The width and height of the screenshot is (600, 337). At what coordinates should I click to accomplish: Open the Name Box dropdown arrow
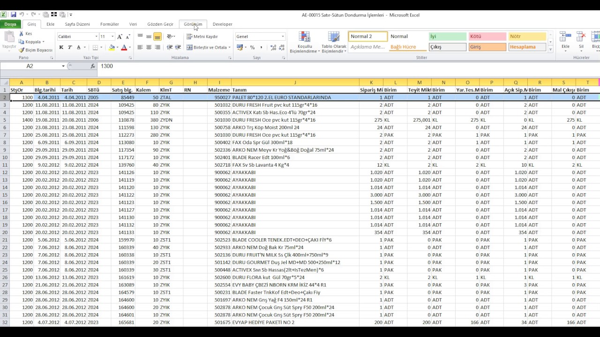(x=63, y=66)
